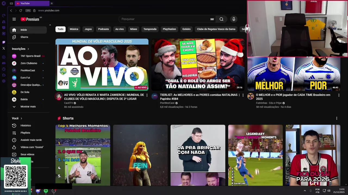This screenshot has height=195, width=348.
Task: Click the network icon in system tray
Action: tap(324, 191)
